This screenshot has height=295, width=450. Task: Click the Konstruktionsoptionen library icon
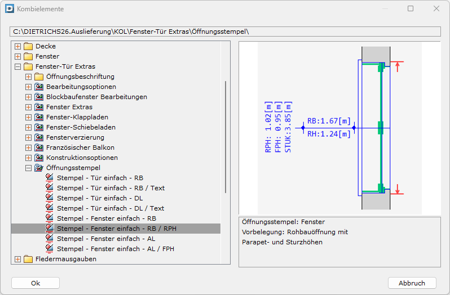39,158
